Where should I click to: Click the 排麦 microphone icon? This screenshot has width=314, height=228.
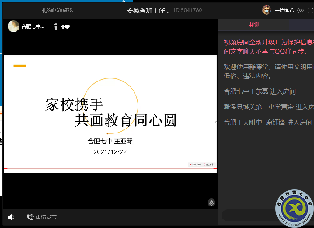(56, 27)
